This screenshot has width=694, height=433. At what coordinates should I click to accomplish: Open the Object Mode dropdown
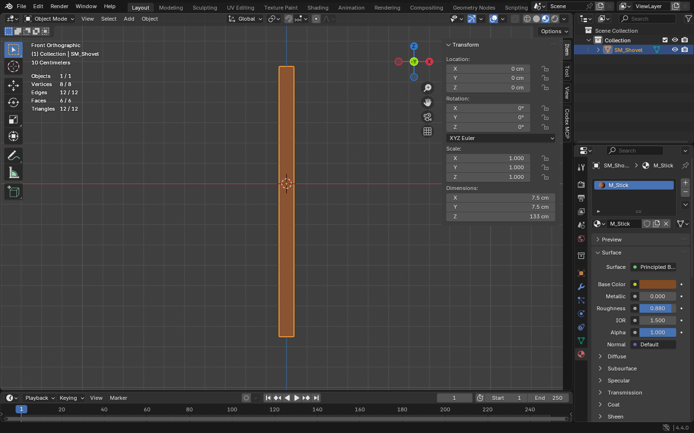[x=49, y=19]
